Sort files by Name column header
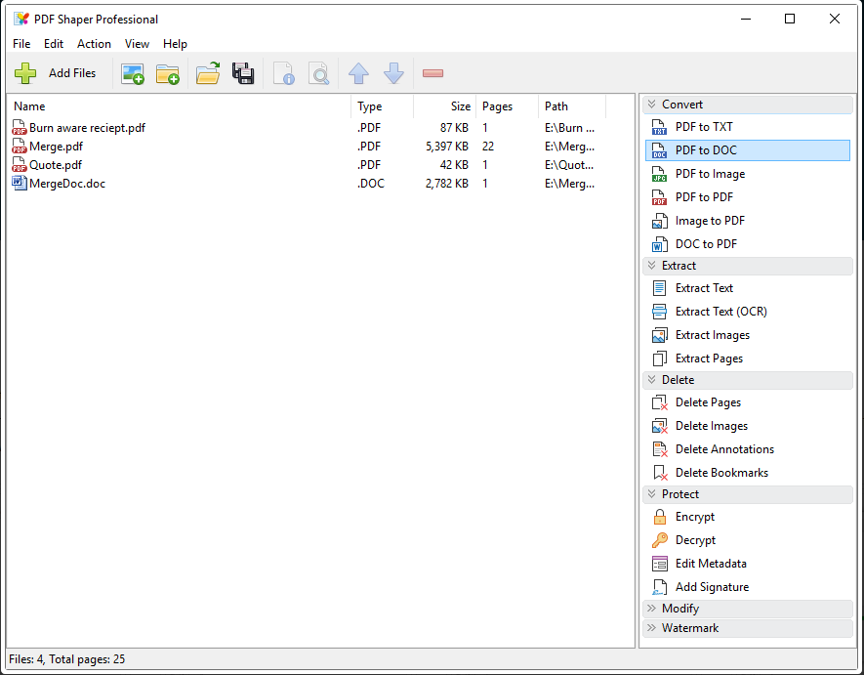The height and width of the screenshot is (675, 864). pos(179,106)
